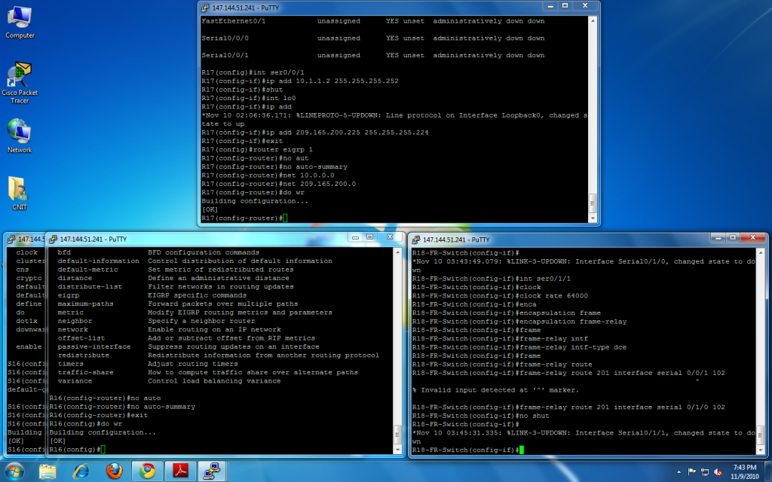Click the PuTTY taskbar button
Image resolution: width=772 pixels, height=482 pixels.
[214, 471]
